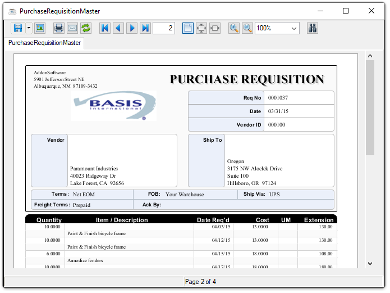Toggle actual size page view
This screenshot has width=390, height=293.
pos(188,28)
